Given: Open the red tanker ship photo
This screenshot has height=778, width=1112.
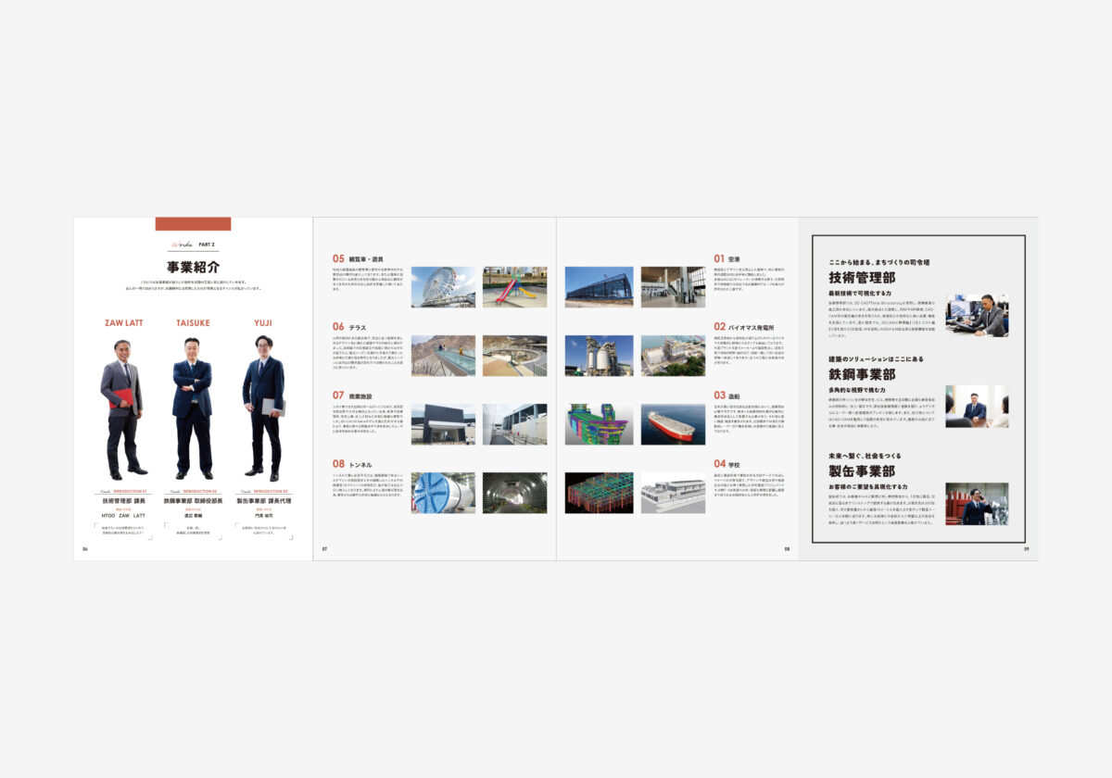Looking at the screenshot, I should (x=673, y=424).
